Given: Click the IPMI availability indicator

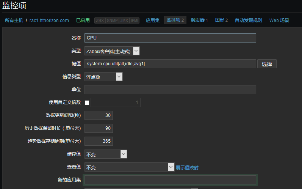Looking at the screenshot, I should click(135, 20).
